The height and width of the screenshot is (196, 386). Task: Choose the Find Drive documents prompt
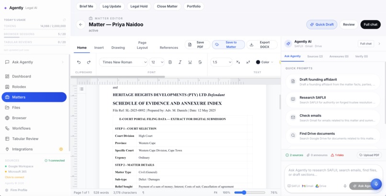click(333, 136)
